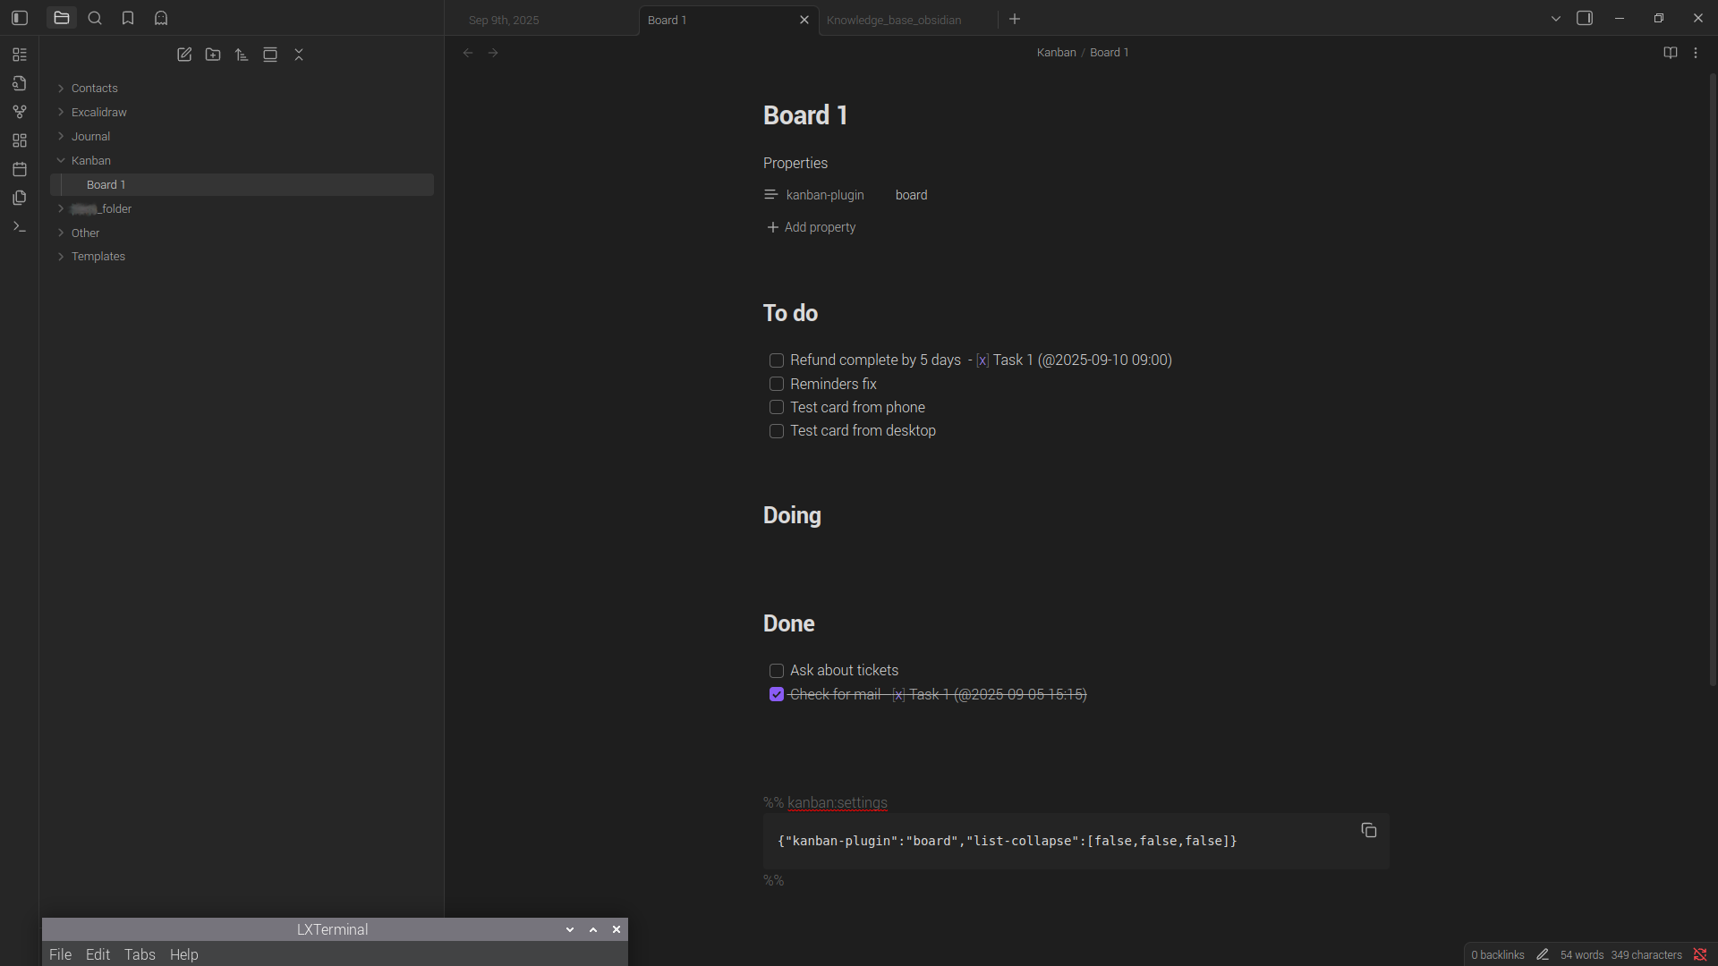
Task: Click the vertical scrollbar in editor
Action: 1713,376
